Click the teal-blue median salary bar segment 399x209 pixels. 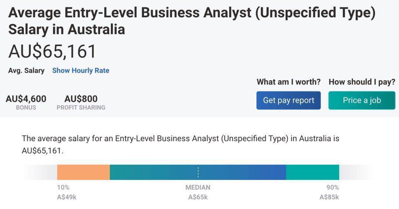tap(198, 172)
